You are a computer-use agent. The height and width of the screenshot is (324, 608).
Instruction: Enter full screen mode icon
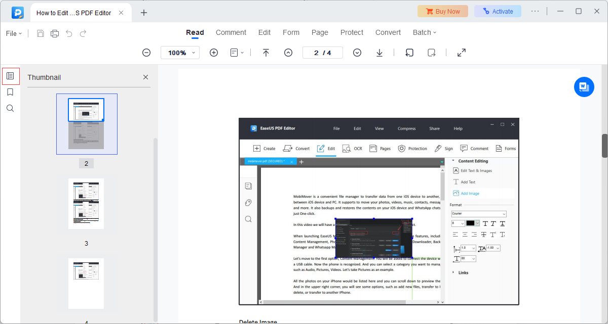coord(462,53)
